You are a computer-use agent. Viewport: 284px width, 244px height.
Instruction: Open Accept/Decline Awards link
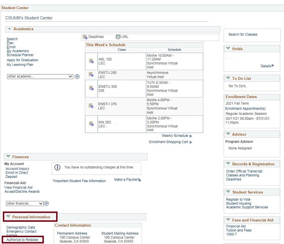[x=22, y=192]
